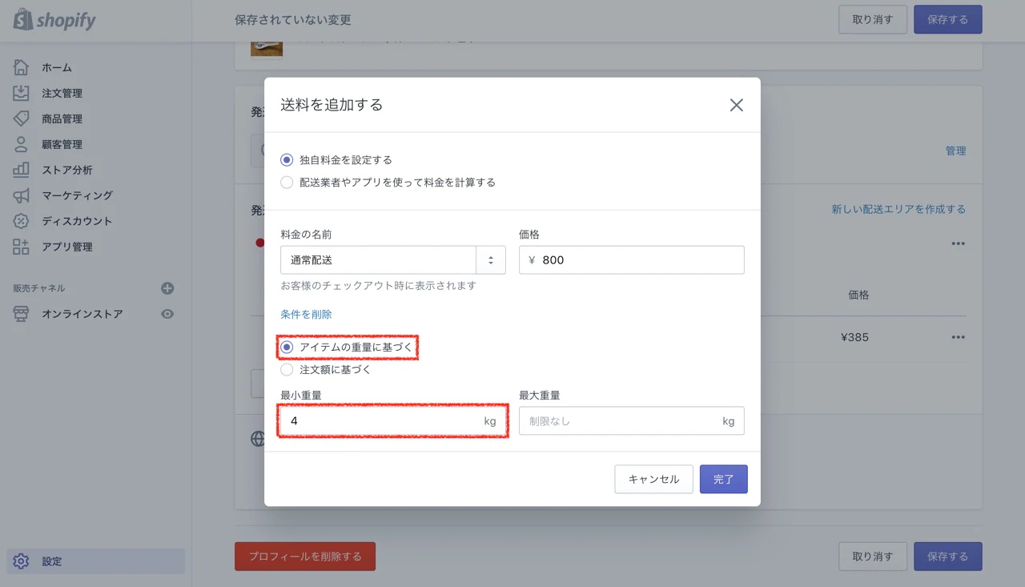Select 独自料金を設定する radio option

pyautogui.click(x=287, y=160)
